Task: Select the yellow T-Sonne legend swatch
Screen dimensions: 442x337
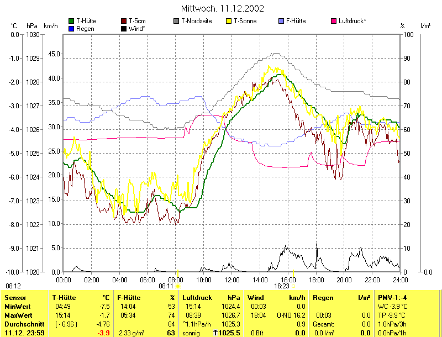Action: [x=229, y=21]
